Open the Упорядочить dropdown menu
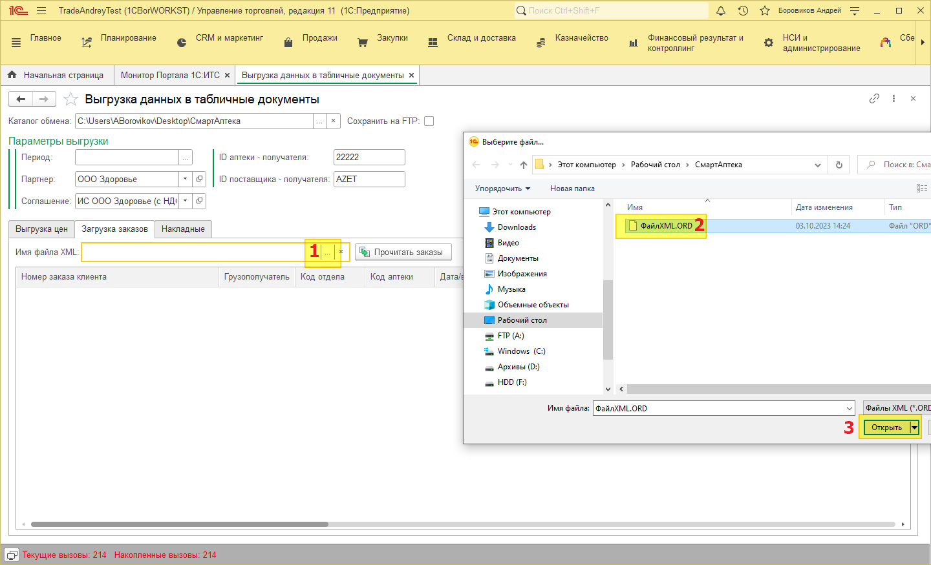 pos(502,189)
